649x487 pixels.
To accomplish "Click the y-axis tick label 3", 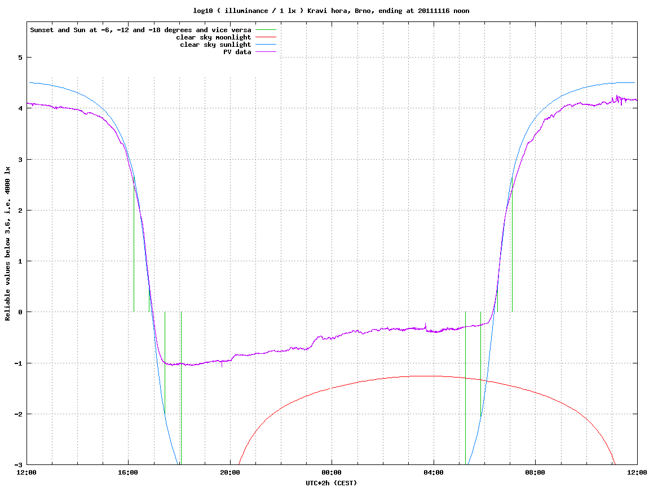I will coord(20,160).
